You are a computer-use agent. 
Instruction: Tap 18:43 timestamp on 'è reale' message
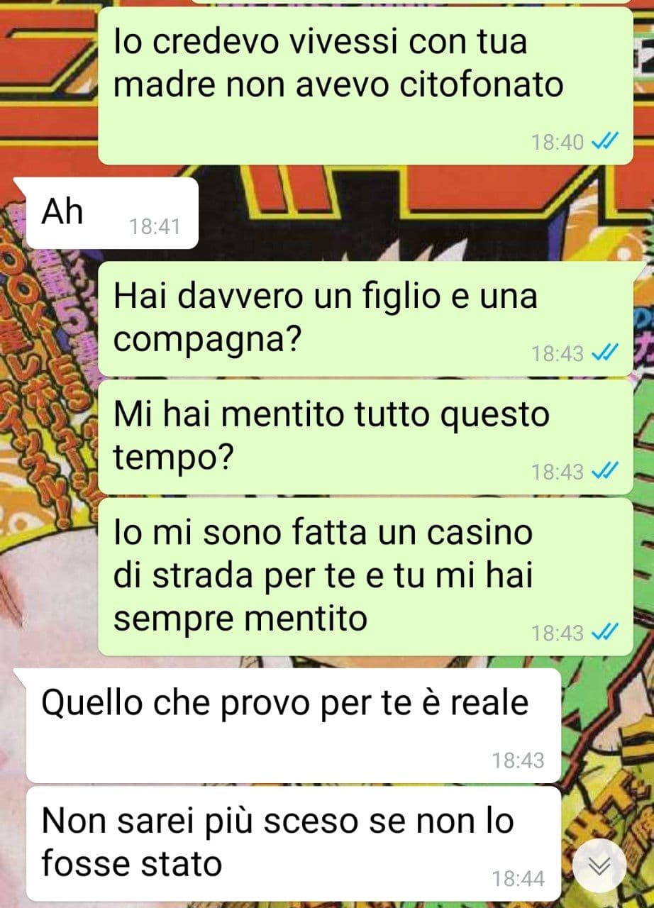point(519,760)
